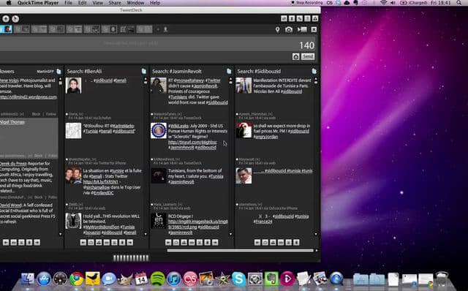Click the left-arrow button under #JasminRevolt column
Image resolution: width=468 pixels, height=291 pixels.
click(168, 242)
